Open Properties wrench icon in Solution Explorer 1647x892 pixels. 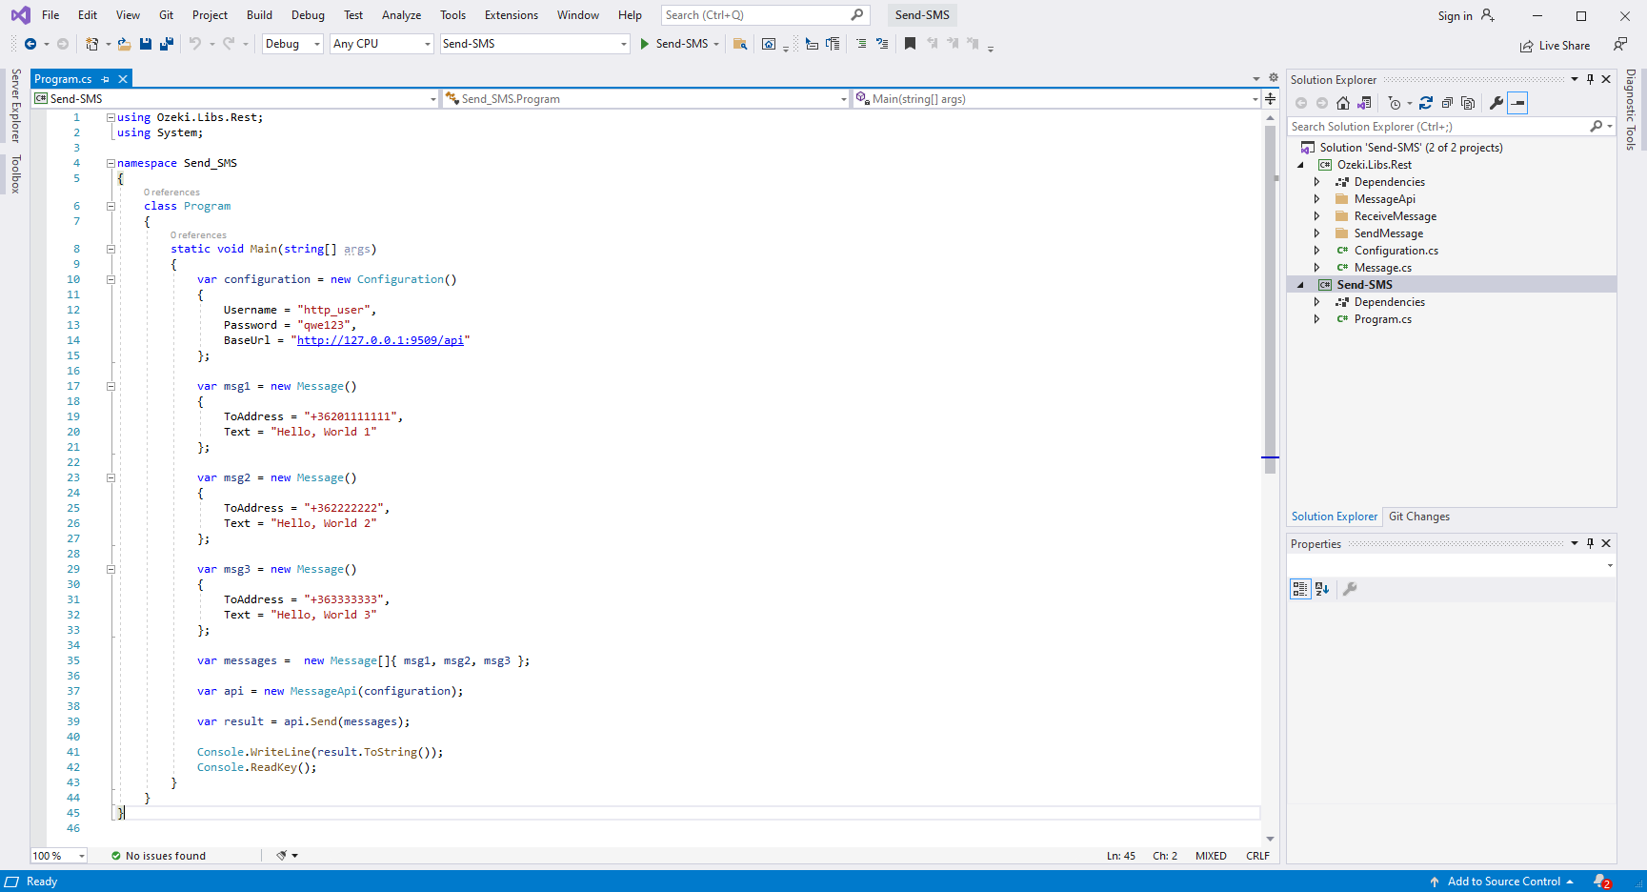(1496, 103)
